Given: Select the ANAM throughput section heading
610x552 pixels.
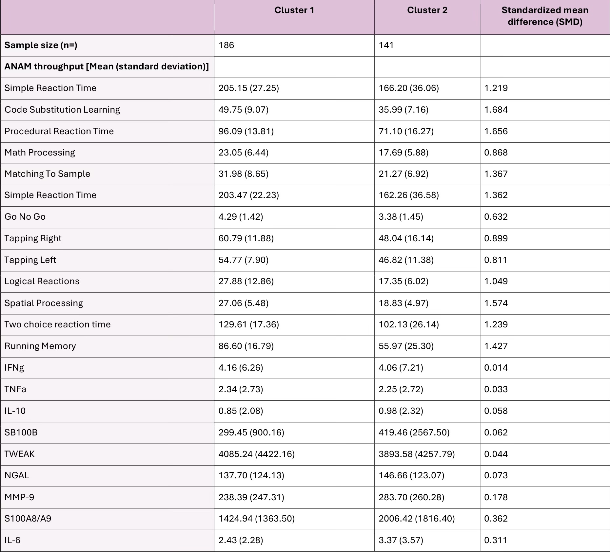Looking at the screenshot, I should pos(107,66).
